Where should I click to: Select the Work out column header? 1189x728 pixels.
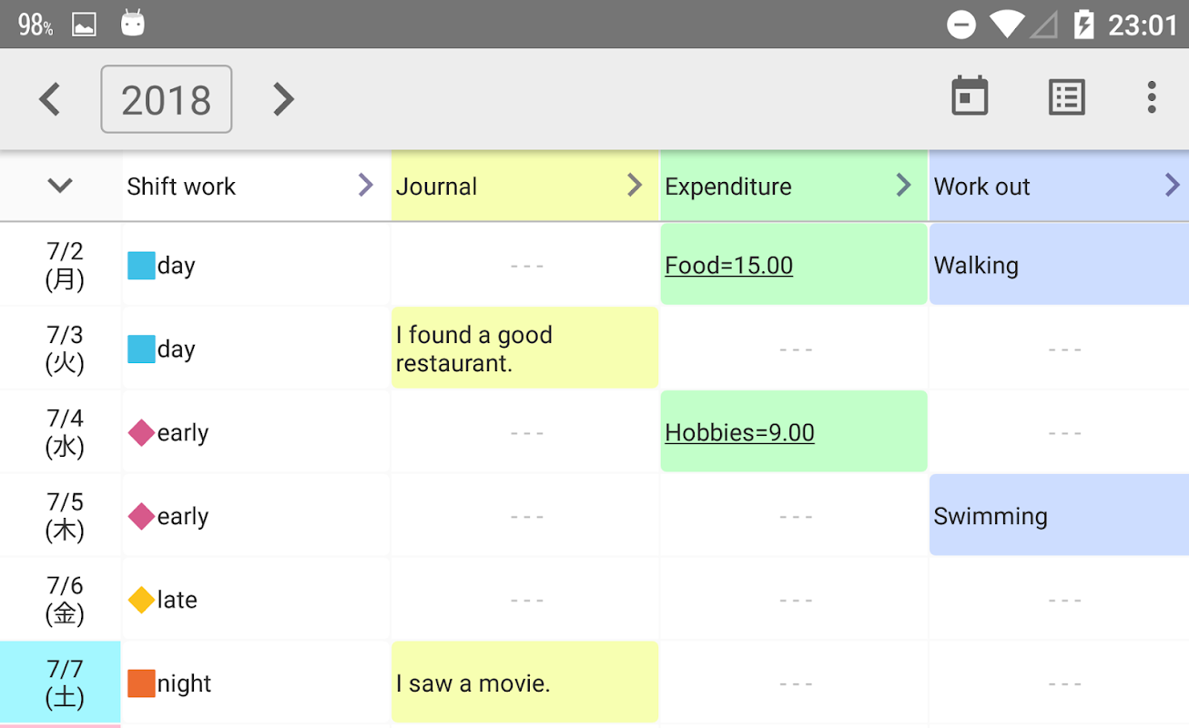point(1038,187)
